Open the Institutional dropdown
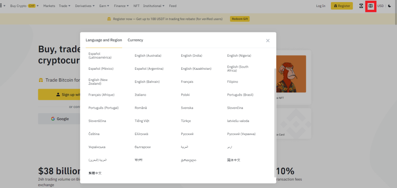Viewport: 397px width, 188px height. pyautogui.click(x=154, y=6)
